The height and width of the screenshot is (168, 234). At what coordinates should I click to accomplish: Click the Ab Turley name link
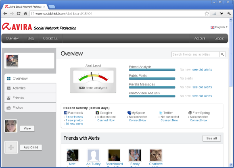(94, 164)
